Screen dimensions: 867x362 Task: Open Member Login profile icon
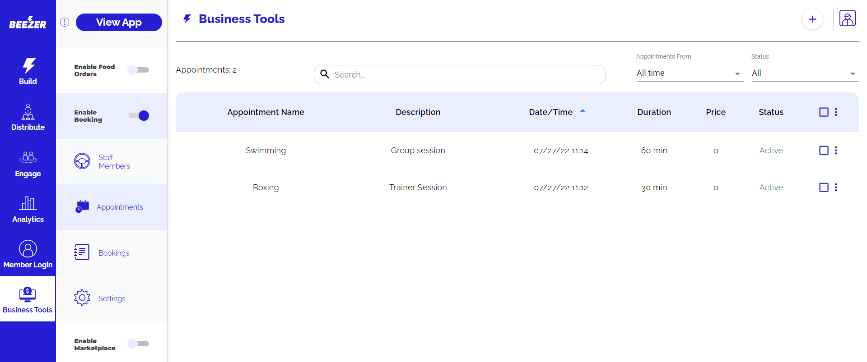28,249
